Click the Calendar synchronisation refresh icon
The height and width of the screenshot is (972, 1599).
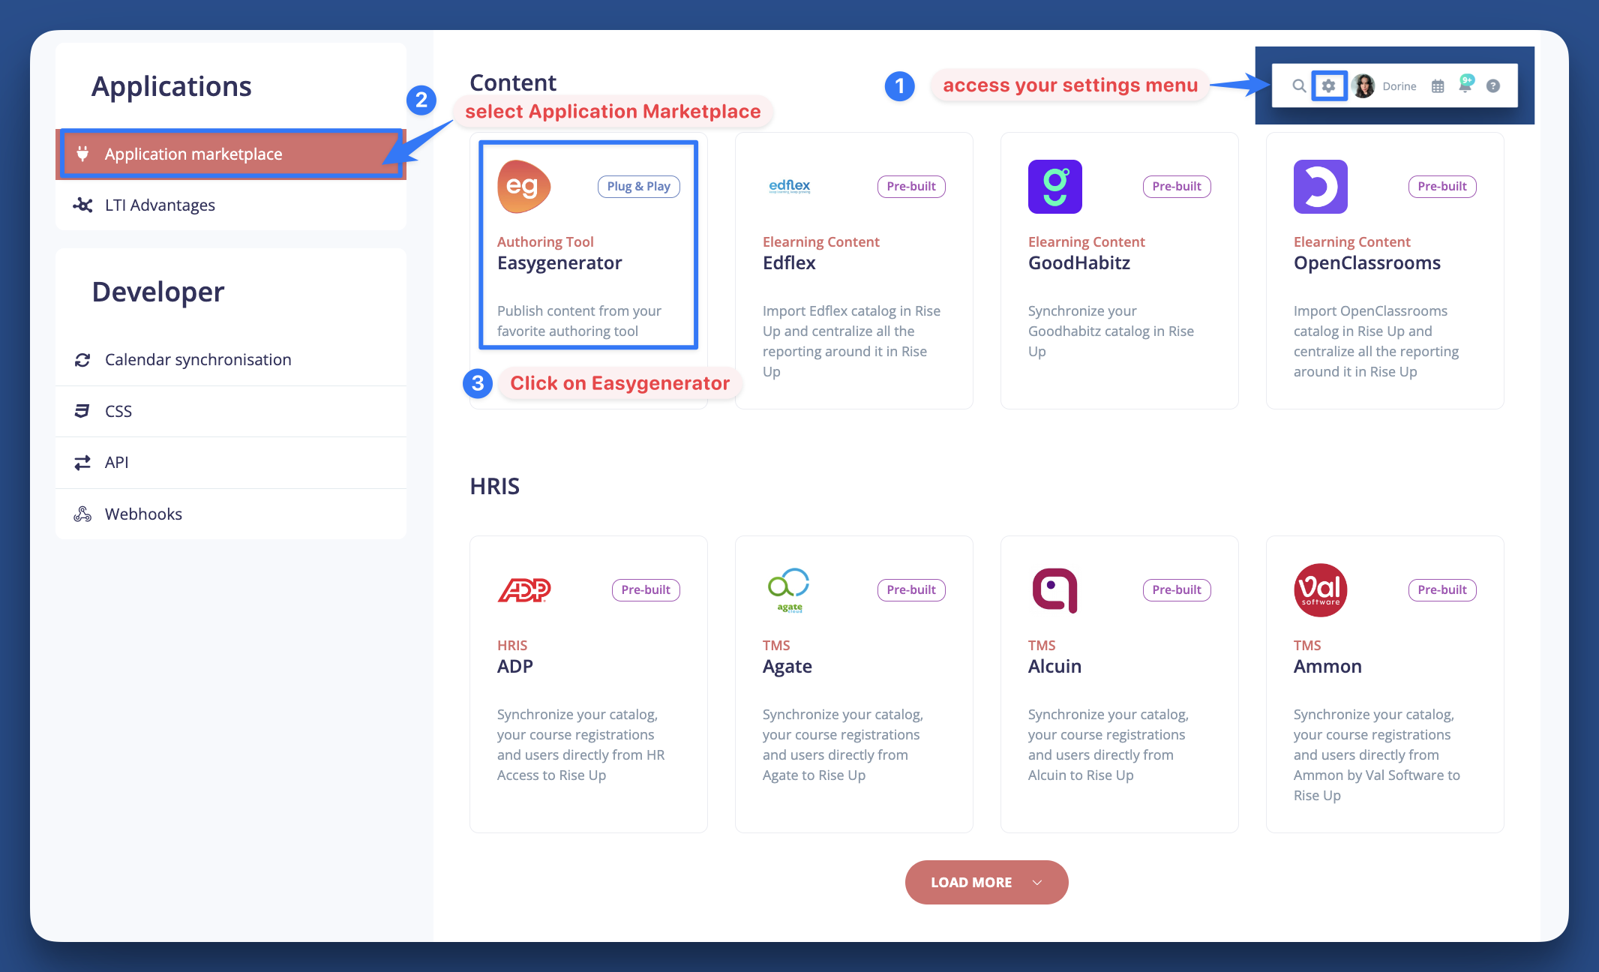82,360
